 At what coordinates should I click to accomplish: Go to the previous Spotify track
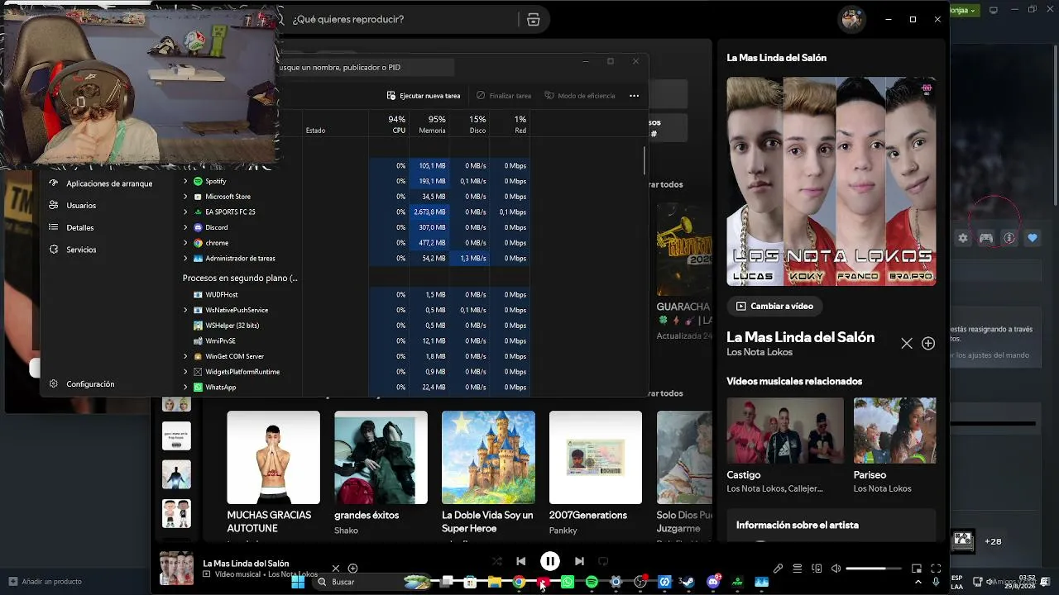520,561
